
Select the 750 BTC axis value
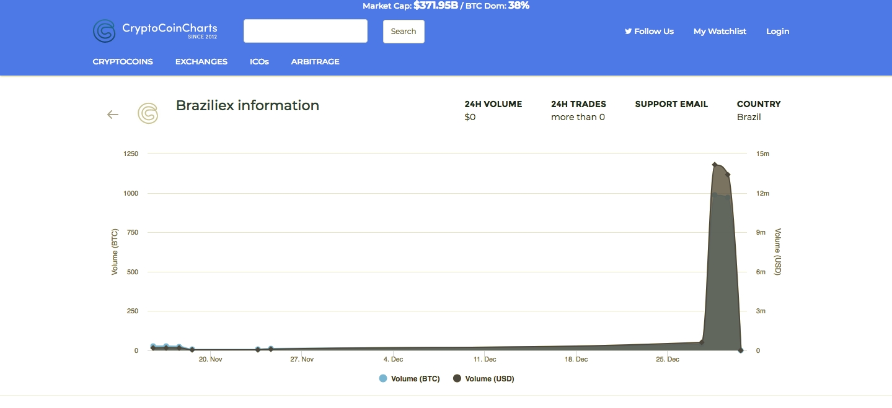[x=133, y=233]
